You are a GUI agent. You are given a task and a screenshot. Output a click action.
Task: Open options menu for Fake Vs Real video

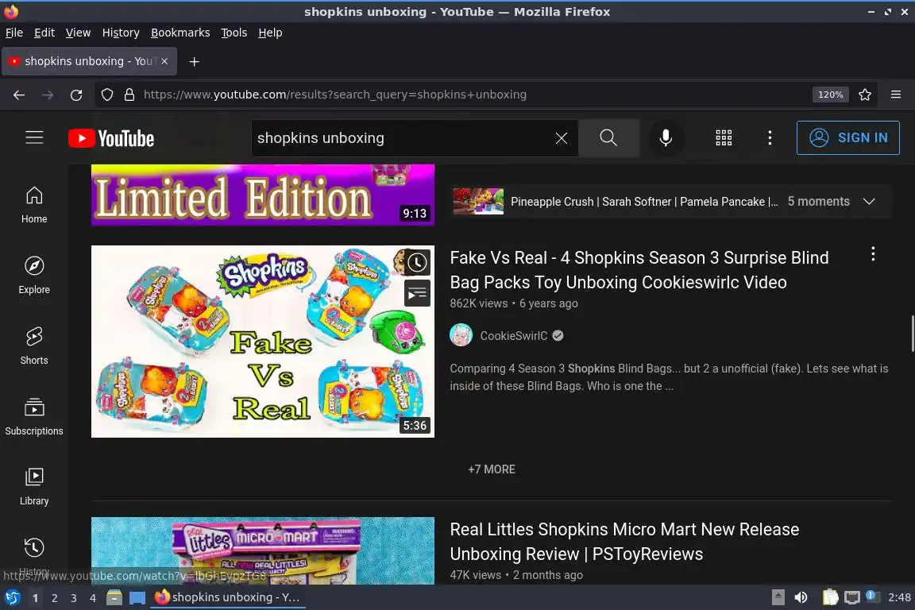(x=872, y=254)
